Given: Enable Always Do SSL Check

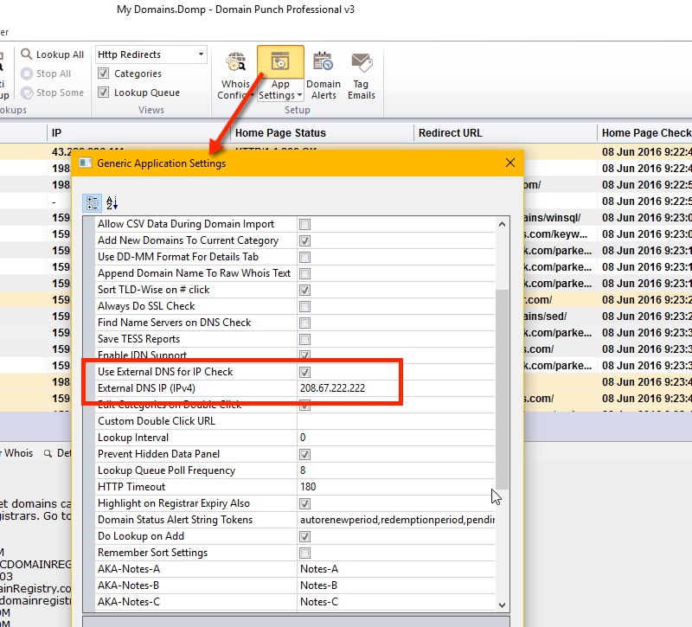Looking at the screenshot, I should click(x=304, y=306).
